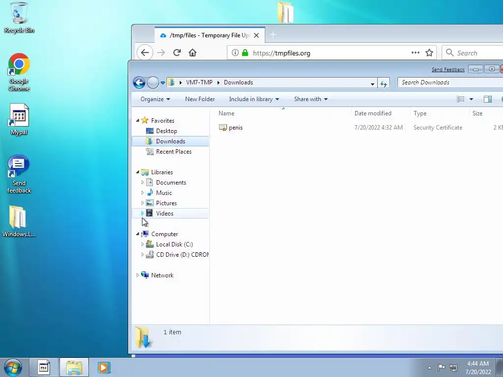Click the Send Feedback link in title bar
The width and height of the screenshot is (503, 377).
[448, 70]
